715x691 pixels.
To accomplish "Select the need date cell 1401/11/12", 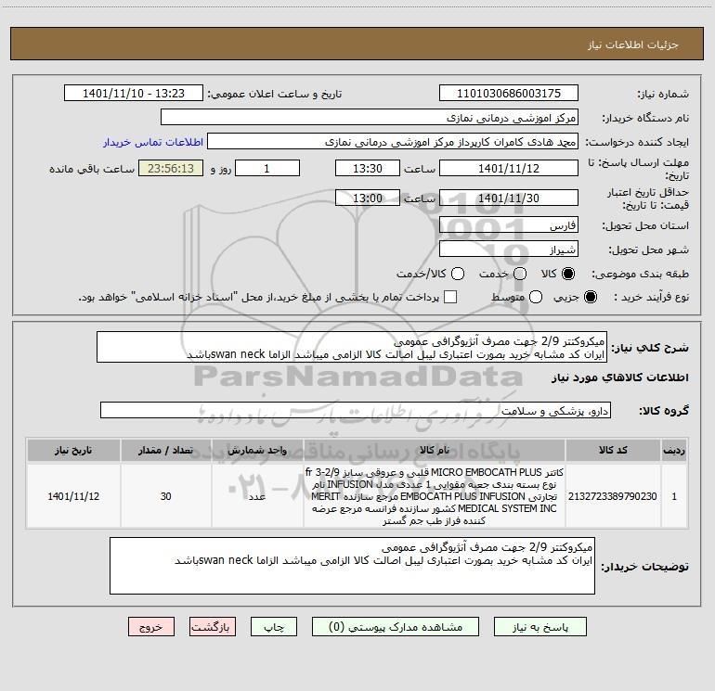I will 73,496.
